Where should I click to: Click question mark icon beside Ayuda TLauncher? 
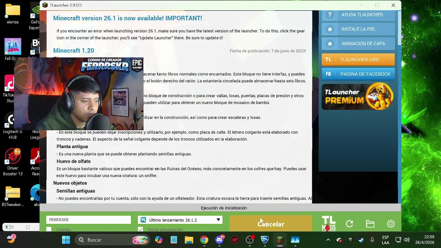pyautogui.click(x=330, y=15)
